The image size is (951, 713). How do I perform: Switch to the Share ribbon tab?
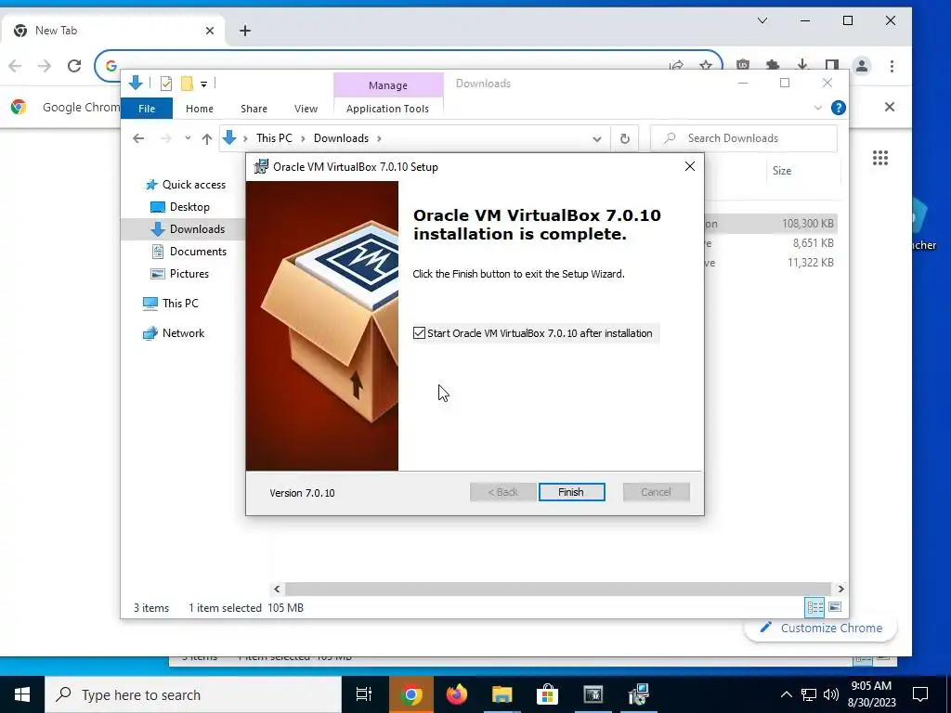254,109
